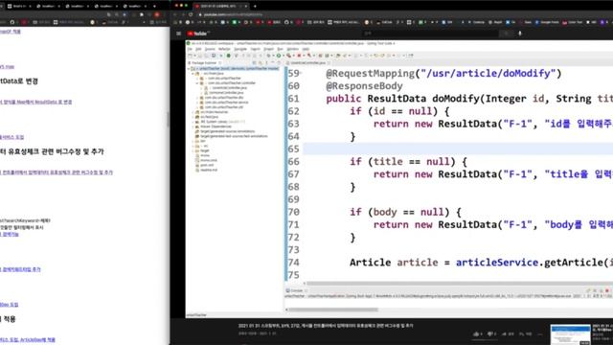
Task: Start voice search with the microphone icon
Action: tap(520, 34)
